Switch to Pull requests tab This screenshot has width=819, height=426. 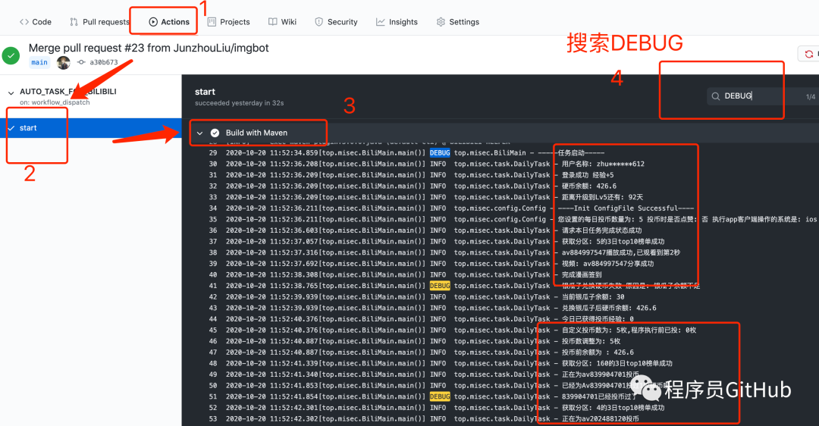click(99, 22)
